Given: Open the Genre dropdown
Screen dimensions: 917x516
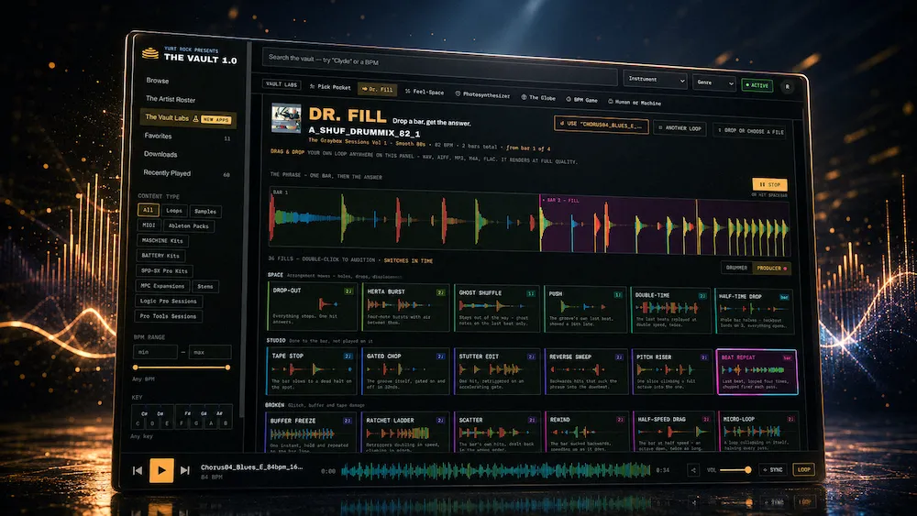Looking at the screenshot, I should pos(714,82).
